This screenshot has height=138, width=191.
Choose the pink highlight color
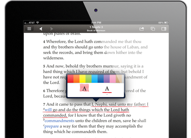point(113,79)
